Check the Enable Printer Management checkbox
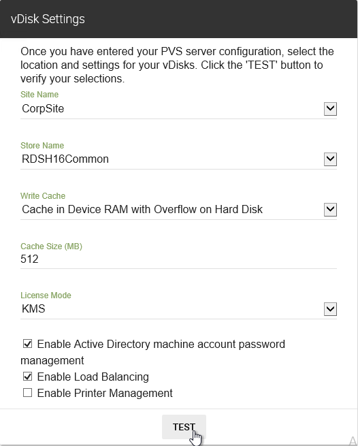This screenshot has height=446, width=358. [28, 393]
